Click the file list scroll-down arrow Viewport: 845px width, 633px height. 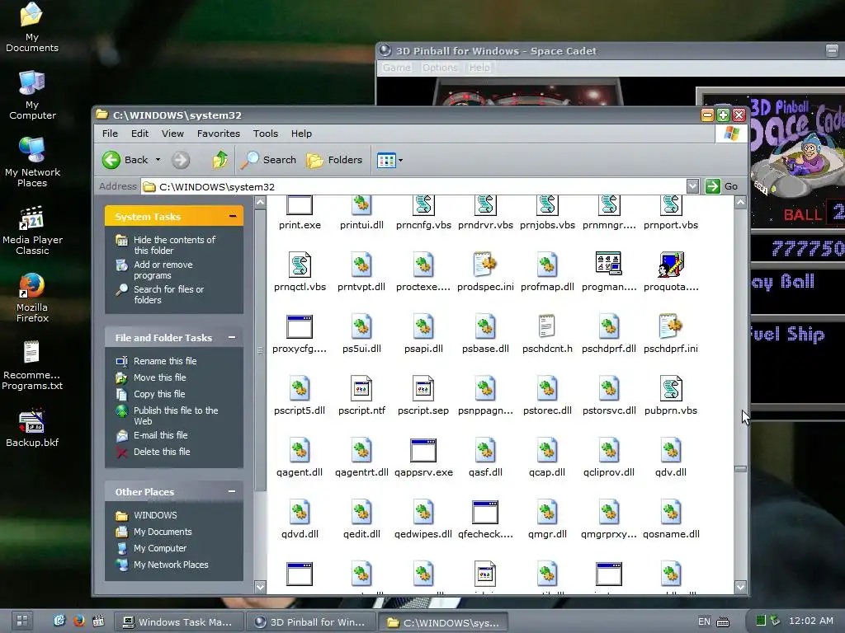[740, 587]
